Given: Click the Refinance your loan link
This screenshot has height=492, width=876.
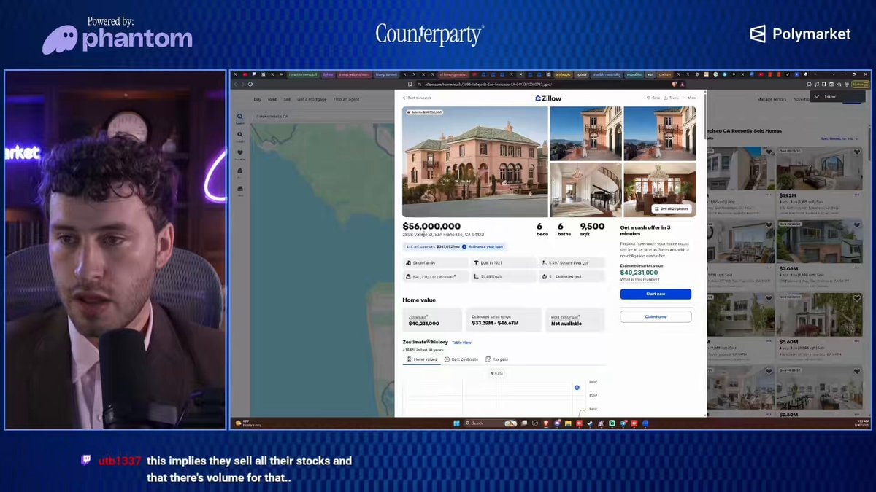Looking at the screenshot, I should [485, 247].
